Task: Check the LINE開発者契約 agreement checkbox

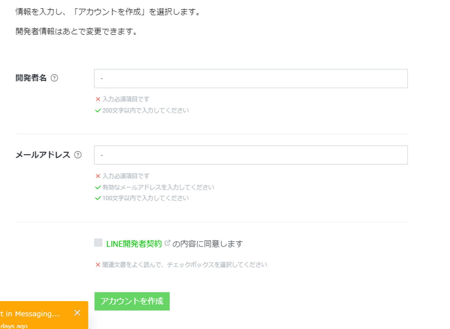Action: click(x=98, y=243)
